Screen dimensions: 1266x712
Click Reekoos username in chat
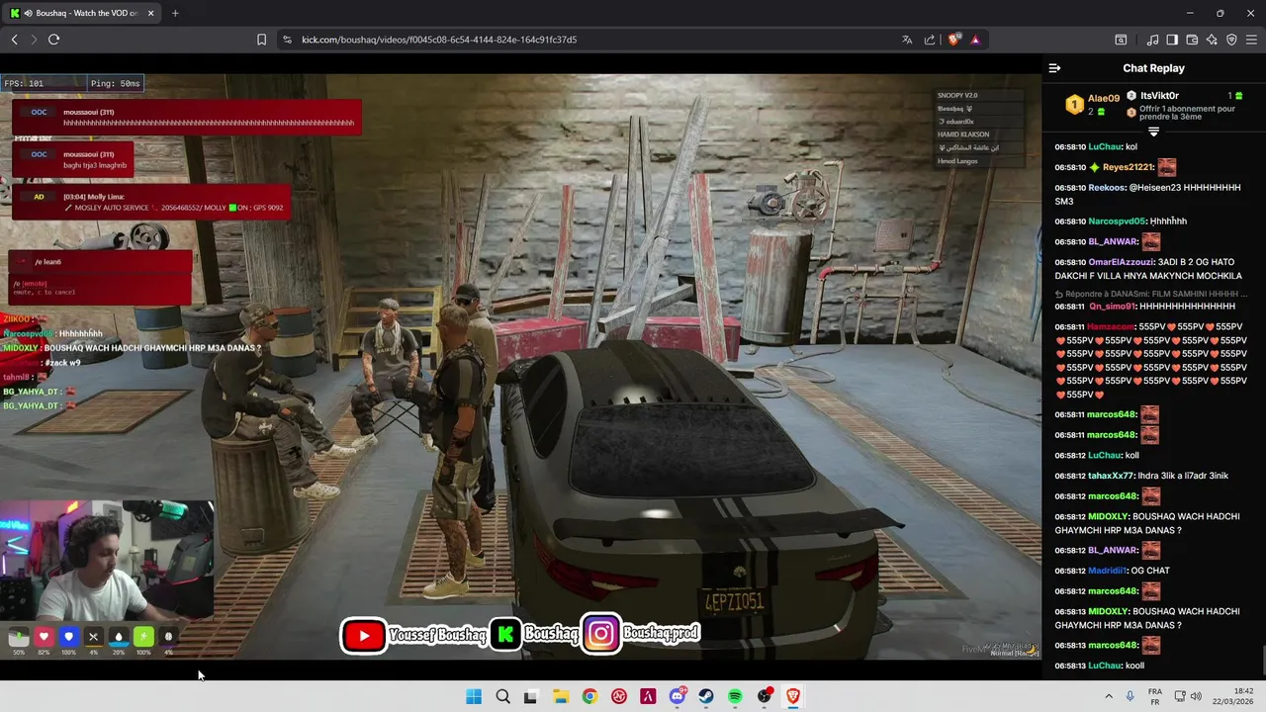click(x=1107, y=187)
